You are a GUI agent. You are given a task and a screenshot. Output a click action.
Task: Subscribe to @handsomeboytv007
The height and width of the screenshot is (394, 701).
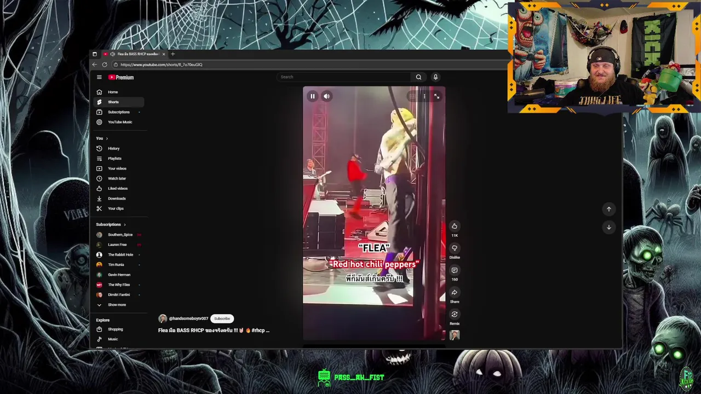tap(222, 318)
